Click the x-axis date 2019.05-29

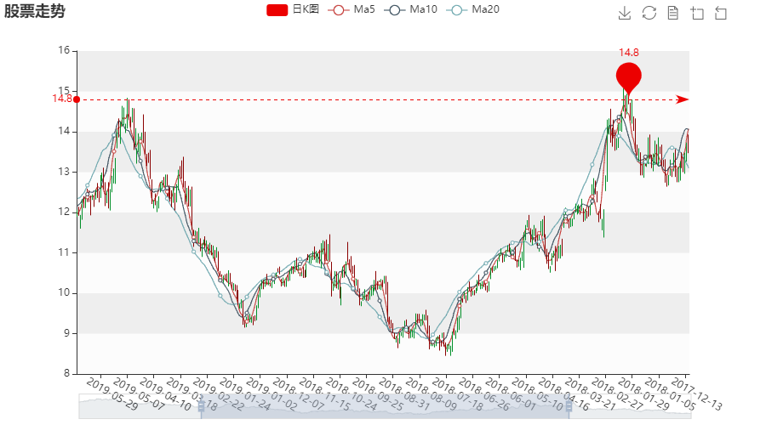pyautogui.click(x=112, y=394)
